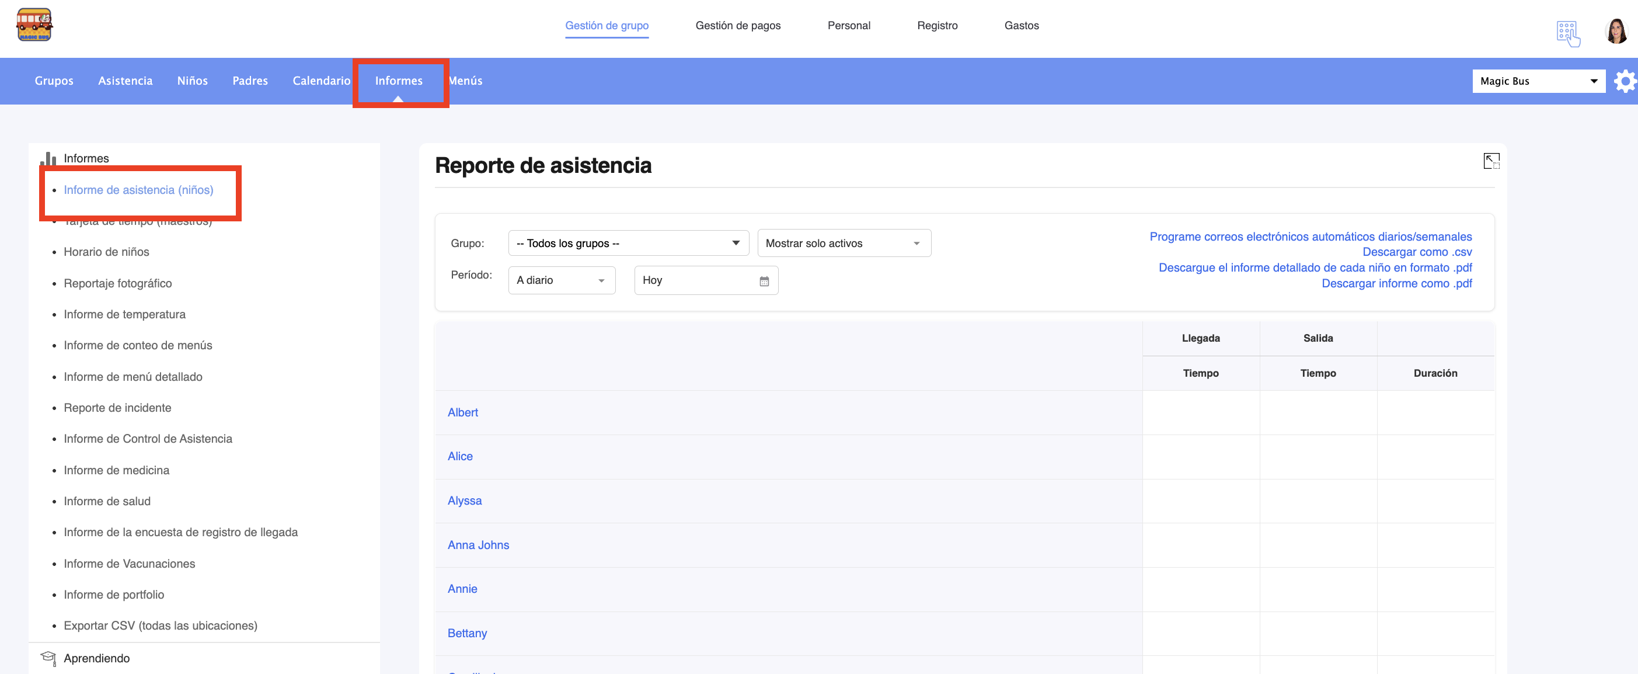Click the expand report fullscreen icon
The image size is (1638, 674).
coord(1491,161)
